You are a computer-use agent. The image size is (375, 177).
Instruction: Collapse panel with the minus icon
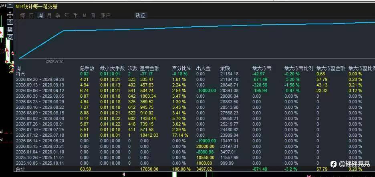click(10, 6)
